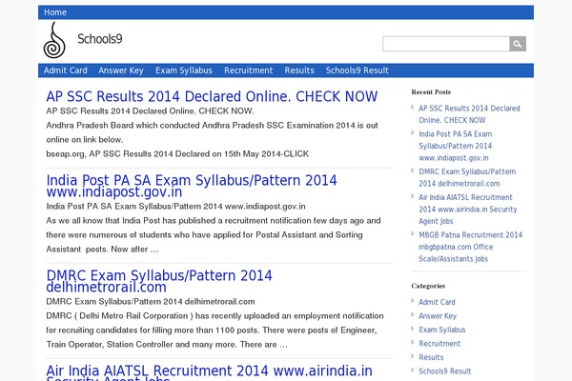The image size is (572, 381).
Task: Open AP SSC Results link in Recent Posts
Action: 469,114
